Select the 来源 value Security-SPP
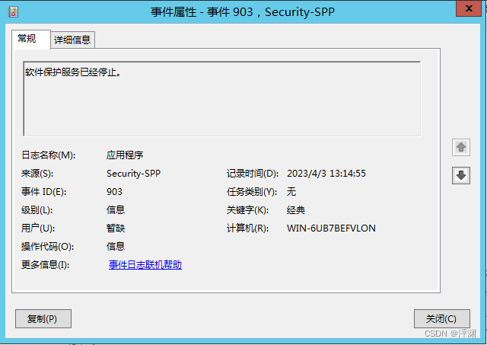 pos(133,174)
